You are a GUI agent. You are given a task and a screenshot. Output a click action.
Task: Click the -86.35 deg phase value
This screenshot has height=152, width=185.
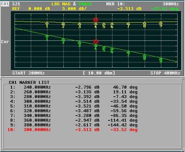[124, 116]
